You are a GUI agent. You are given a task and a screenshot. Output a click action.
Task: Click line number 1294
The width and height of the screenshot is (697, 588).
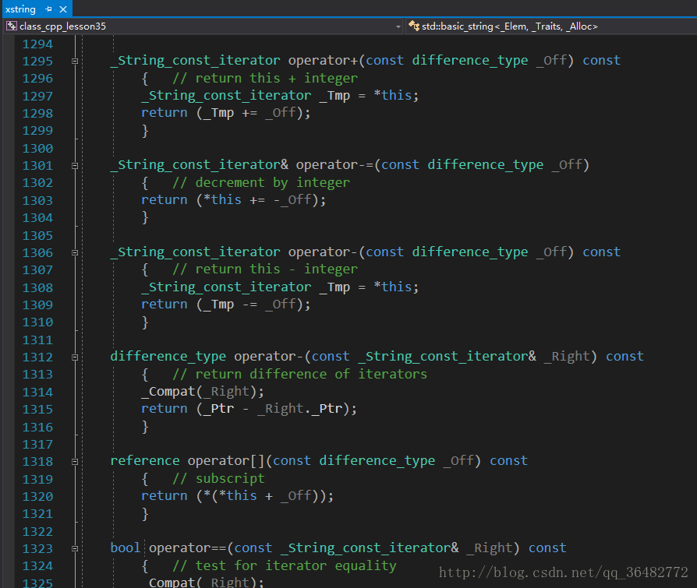pyautogui.click(x=37, y=44)
